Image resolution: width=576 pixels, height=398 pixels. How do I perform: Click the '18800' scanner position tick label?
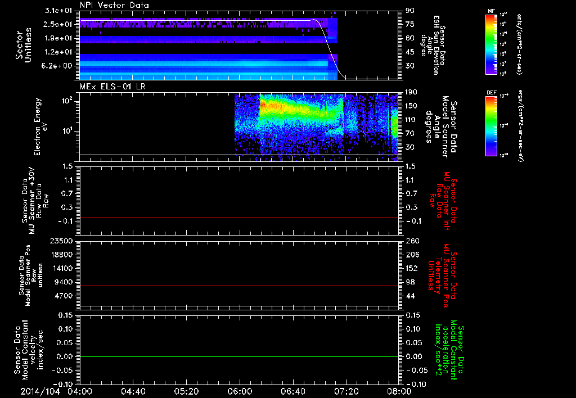pyautogui.click(x=61, y=255)
